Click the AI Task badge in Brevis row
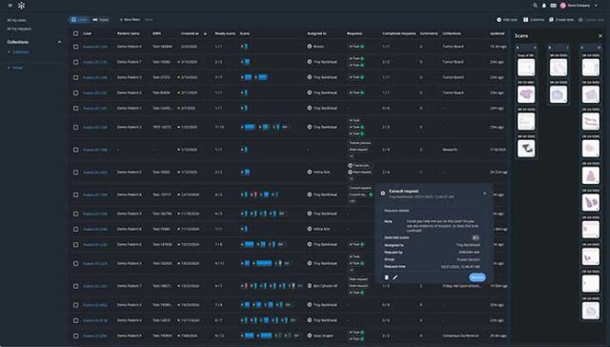 [356, 47]
